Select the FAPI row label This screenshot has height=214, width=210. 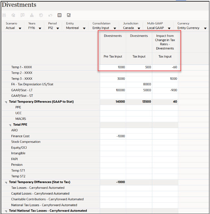14,159
